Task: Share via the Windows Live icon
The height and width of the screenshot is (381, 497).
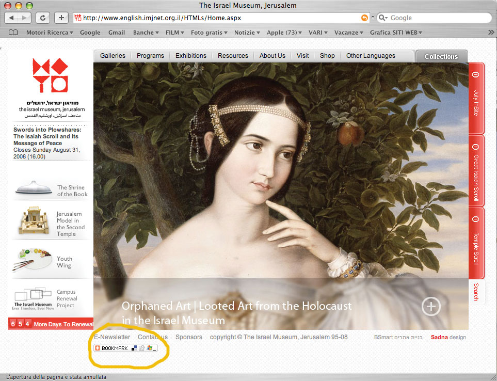Action: click(x=149, y=348)
